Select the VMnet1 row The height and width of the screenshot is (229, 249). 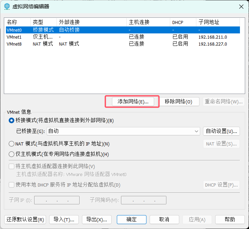(123, 37)
